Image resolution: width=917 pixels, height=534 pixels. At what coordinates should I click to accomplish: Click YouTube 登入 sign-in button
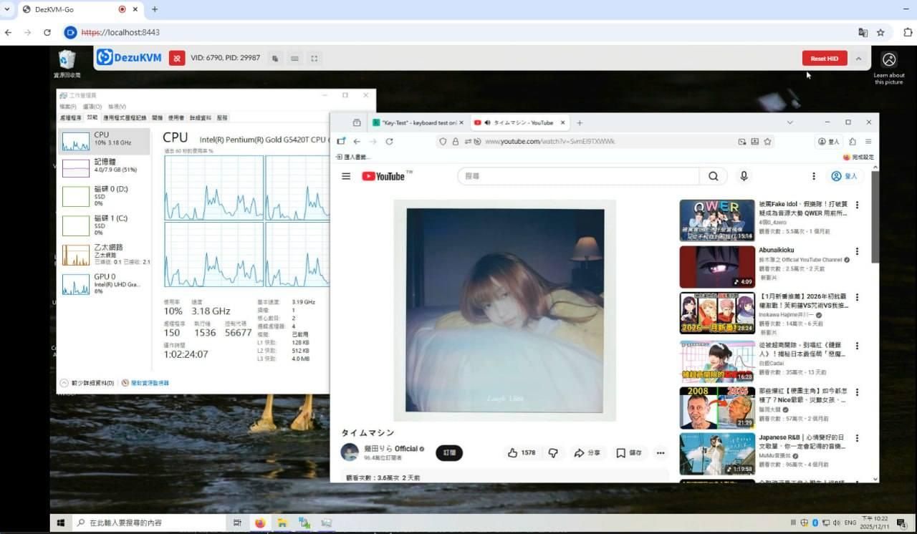pyautogui.click(x=844, y=176)
